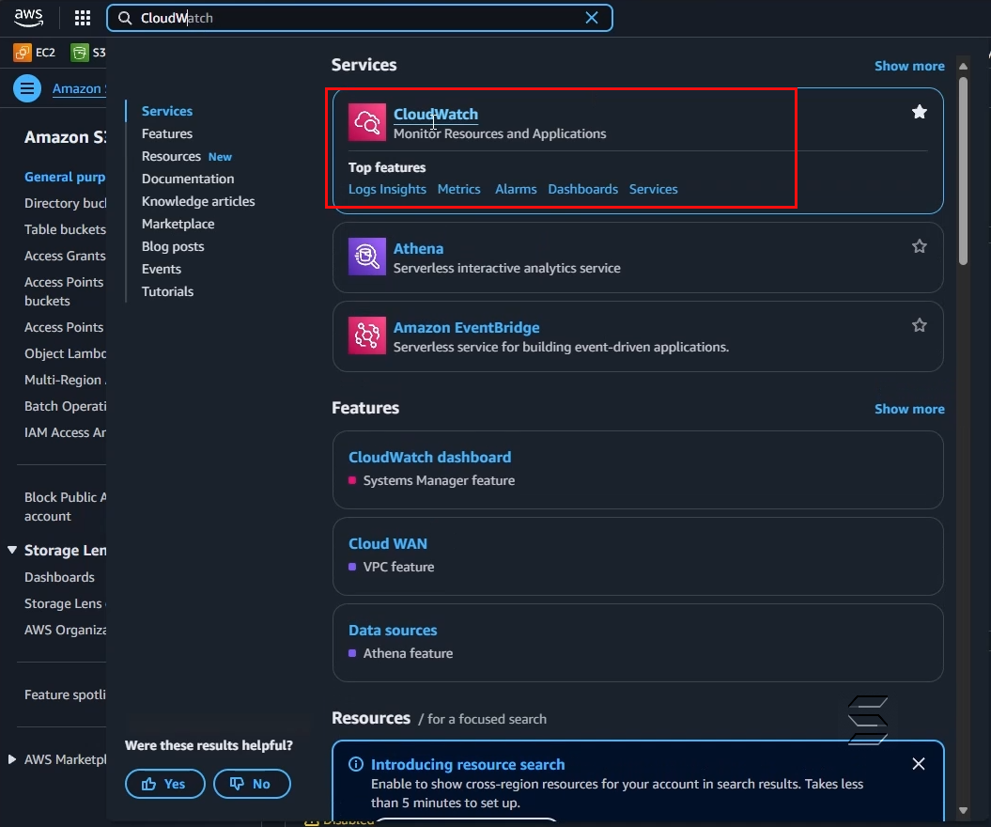
Task: Click No for helpful results
Action: tap(252, 784)
